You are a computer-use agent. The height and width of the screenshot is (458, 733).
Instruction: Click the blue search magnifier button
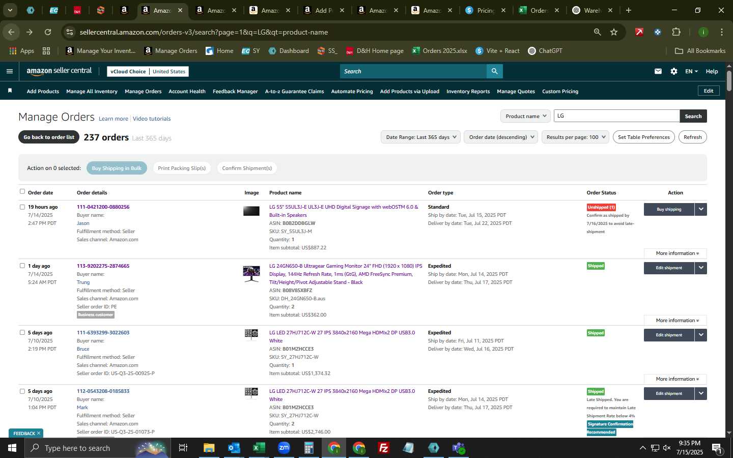[x=494, y=71]
